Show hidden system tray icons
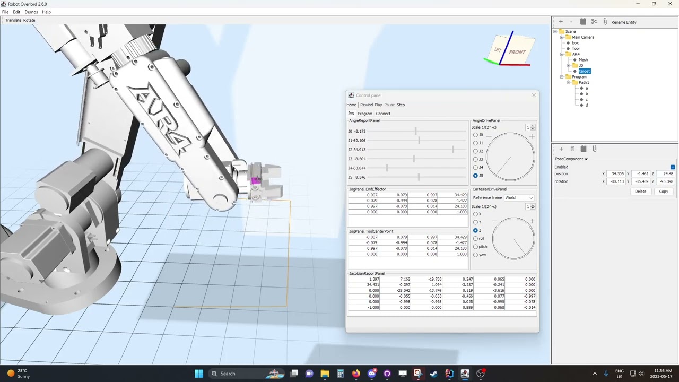The height and width of the screenshot is (382, 679). pyautogui.click(x=594, y=374)
